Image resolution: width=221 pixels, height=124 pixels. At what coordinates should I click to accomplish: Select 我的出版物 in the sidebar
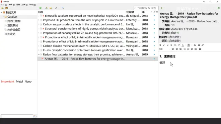[x=14, y=21]
